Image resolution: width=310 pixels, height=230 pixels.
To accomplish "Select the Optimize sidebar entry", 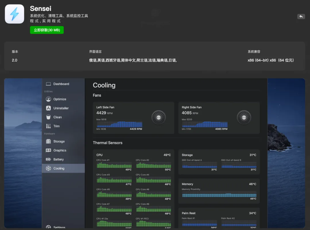I will click(63, 99).
